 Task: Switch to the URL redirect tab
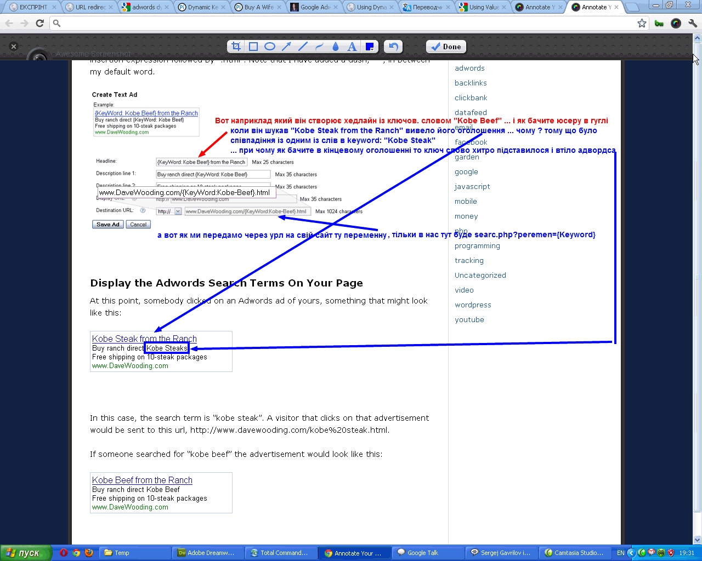point(89,7)
